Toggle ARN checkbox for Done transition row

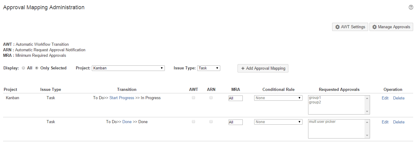[x=211, y=122]
